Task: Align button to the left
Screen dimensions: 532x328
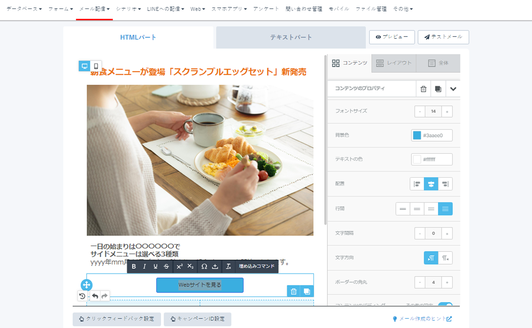Action: point(417,184)
